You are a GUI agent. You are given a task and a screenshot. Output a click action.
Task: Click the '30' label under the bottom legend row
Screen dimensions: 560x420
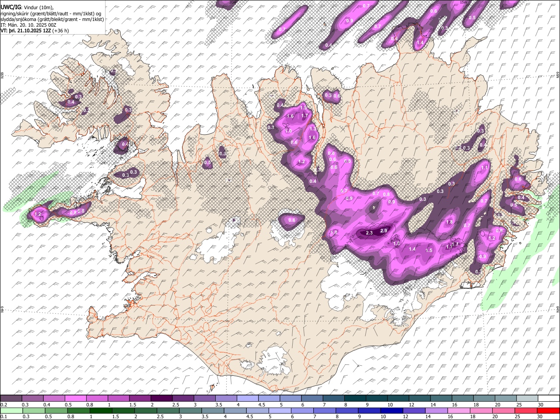[540, 416]
